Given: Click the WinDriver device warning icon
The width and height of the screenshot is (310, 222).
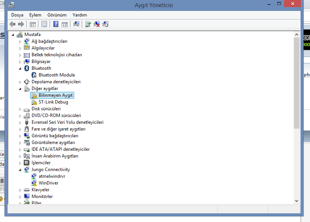Looking at the screenshot, I should [x=34, y=183].
